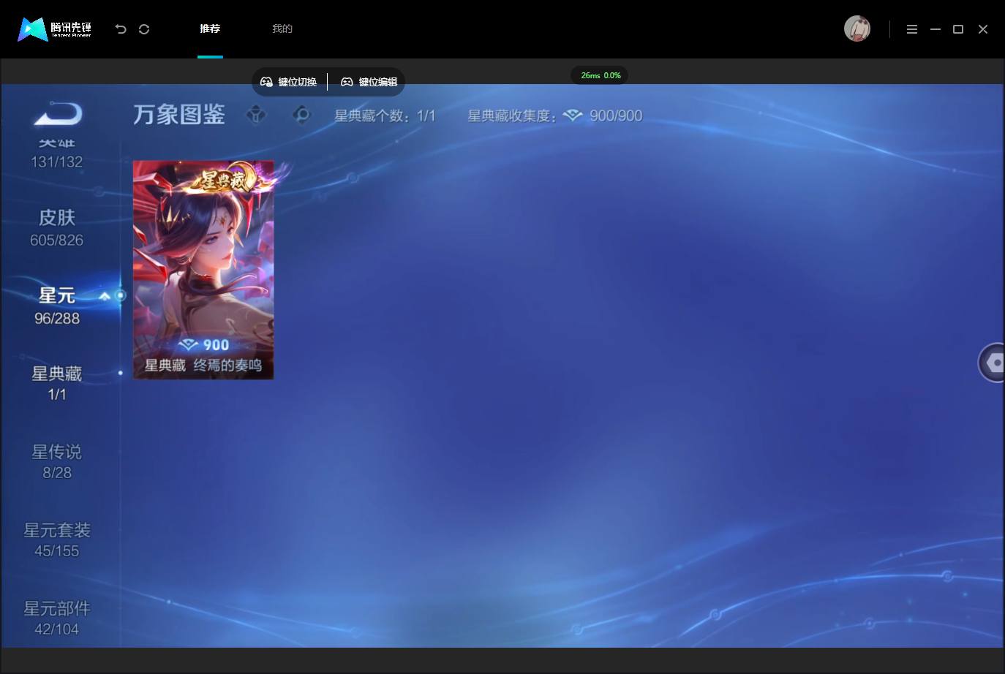Image resolution: width=1005 pixels, height=674 pixels.
Task: Click the 键位编辑 gamepad icon
Action: point(347,82)
